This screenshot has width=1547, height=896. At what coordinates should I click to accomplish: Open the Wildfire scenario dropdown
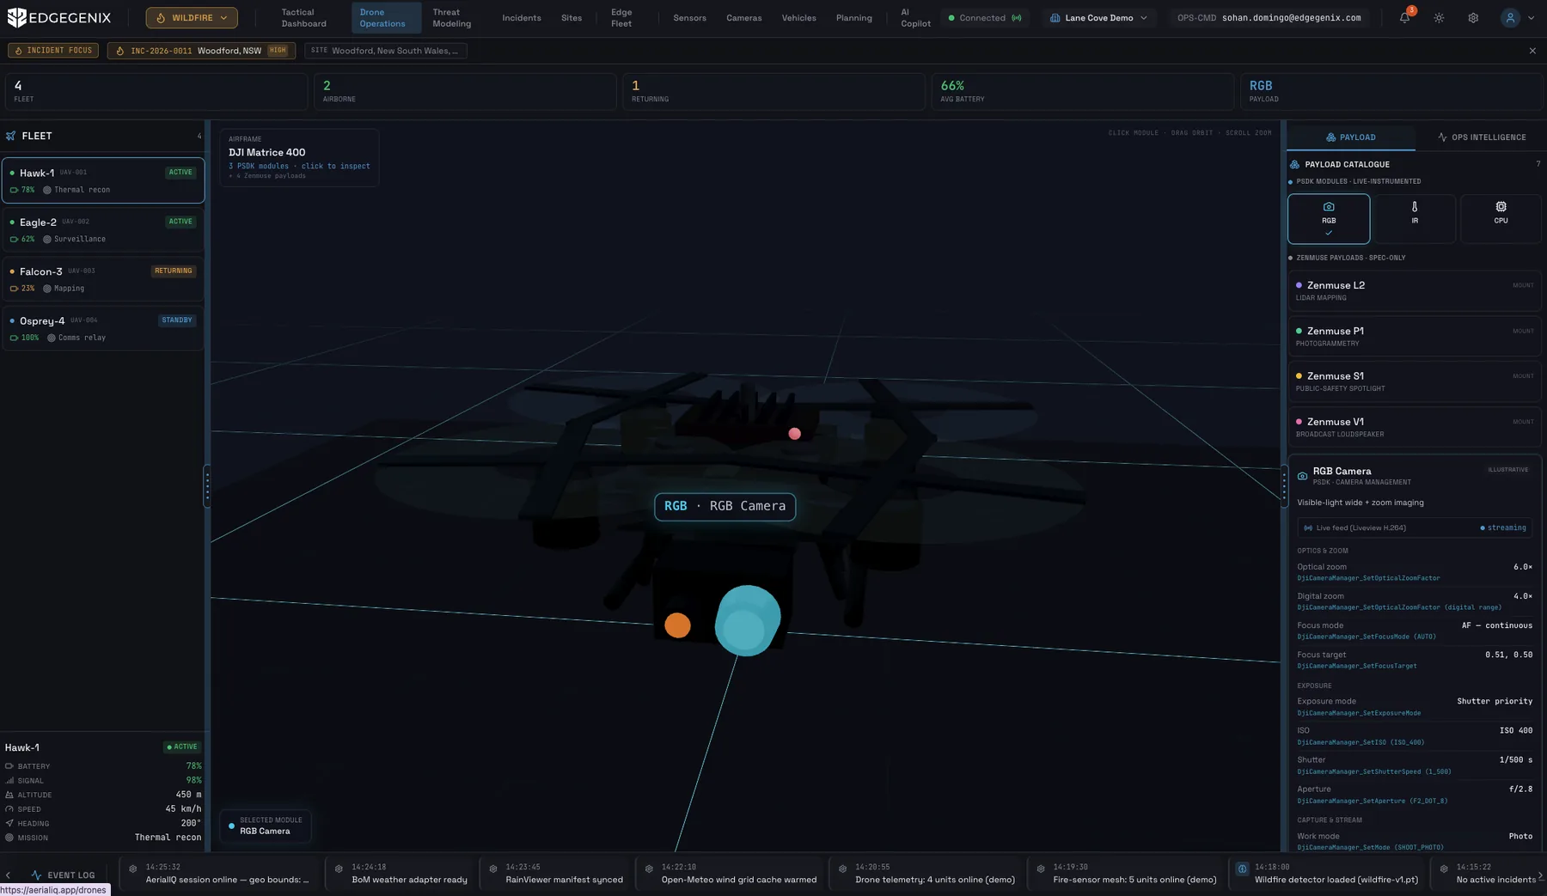pyautogui.click(x=192, y=17)
